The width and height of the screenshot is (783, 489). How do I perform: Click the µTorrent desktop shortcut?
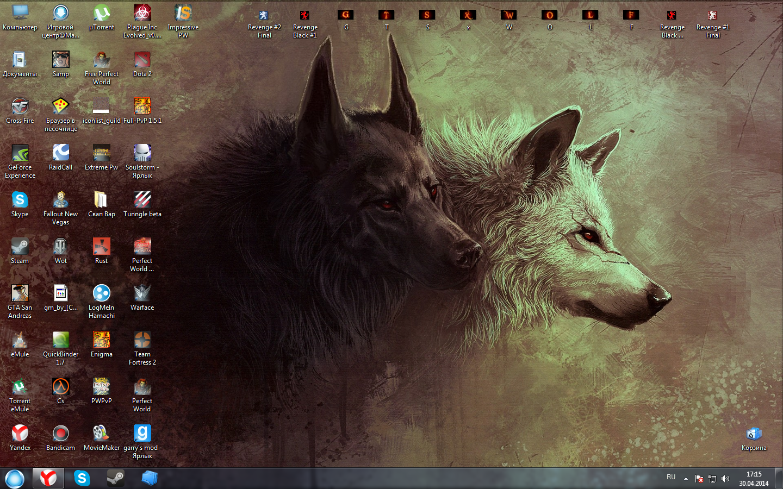coord(102,17)
